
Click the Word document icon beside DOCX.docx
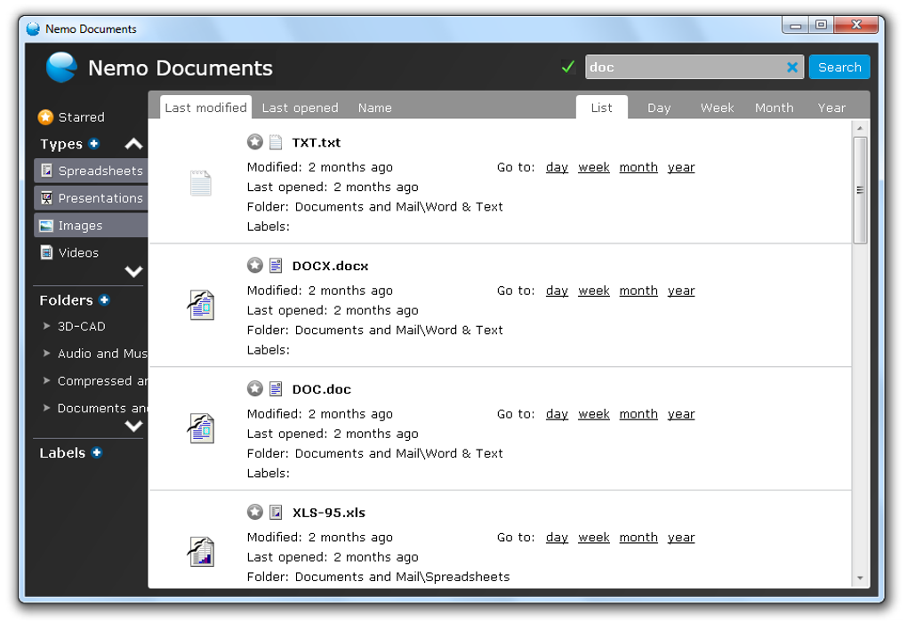click(276, 265)
